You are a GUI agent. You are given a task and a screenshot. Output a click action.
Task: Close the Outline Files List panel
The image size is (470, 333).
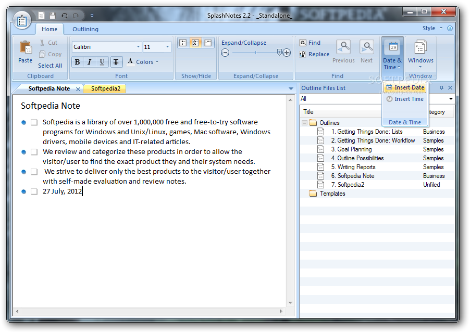[450, 87]
